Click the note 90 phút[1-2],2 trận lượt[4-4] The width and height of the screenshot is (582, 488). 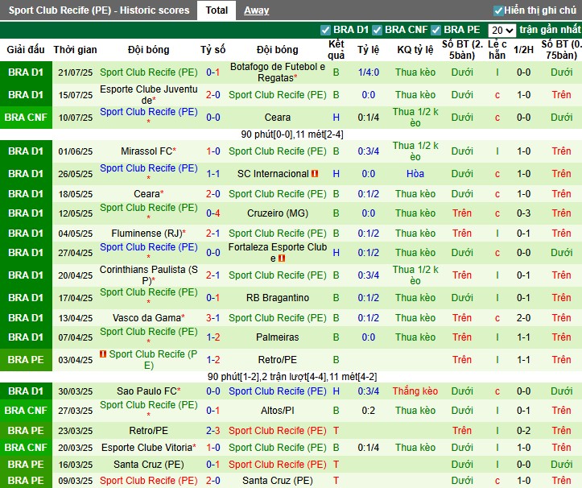291,377
